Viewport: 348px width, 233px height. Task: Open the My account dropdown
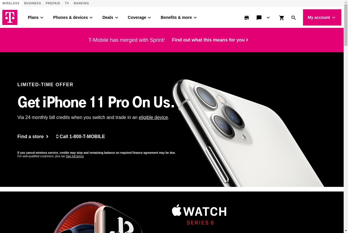coord(322,17)
